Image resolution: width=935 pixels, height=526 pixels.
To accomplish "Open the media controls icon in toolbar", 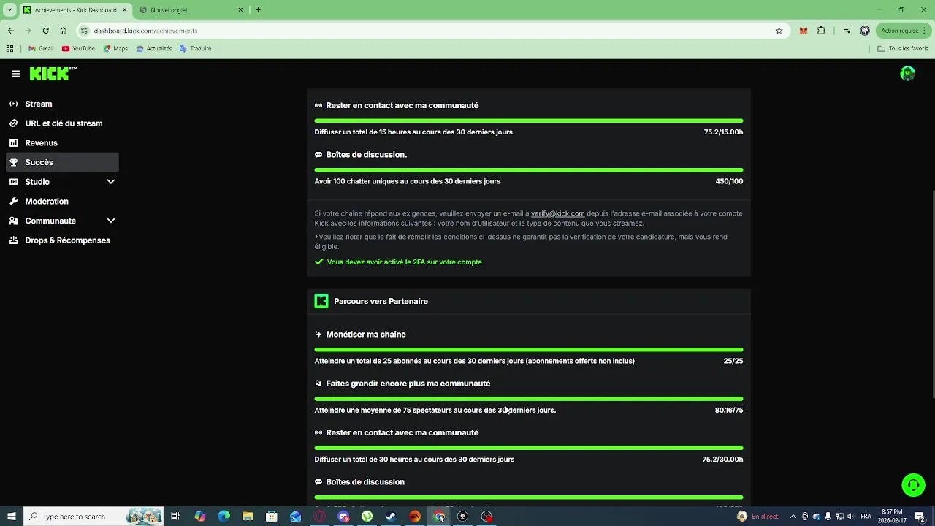I will click(x=847, y=31).
